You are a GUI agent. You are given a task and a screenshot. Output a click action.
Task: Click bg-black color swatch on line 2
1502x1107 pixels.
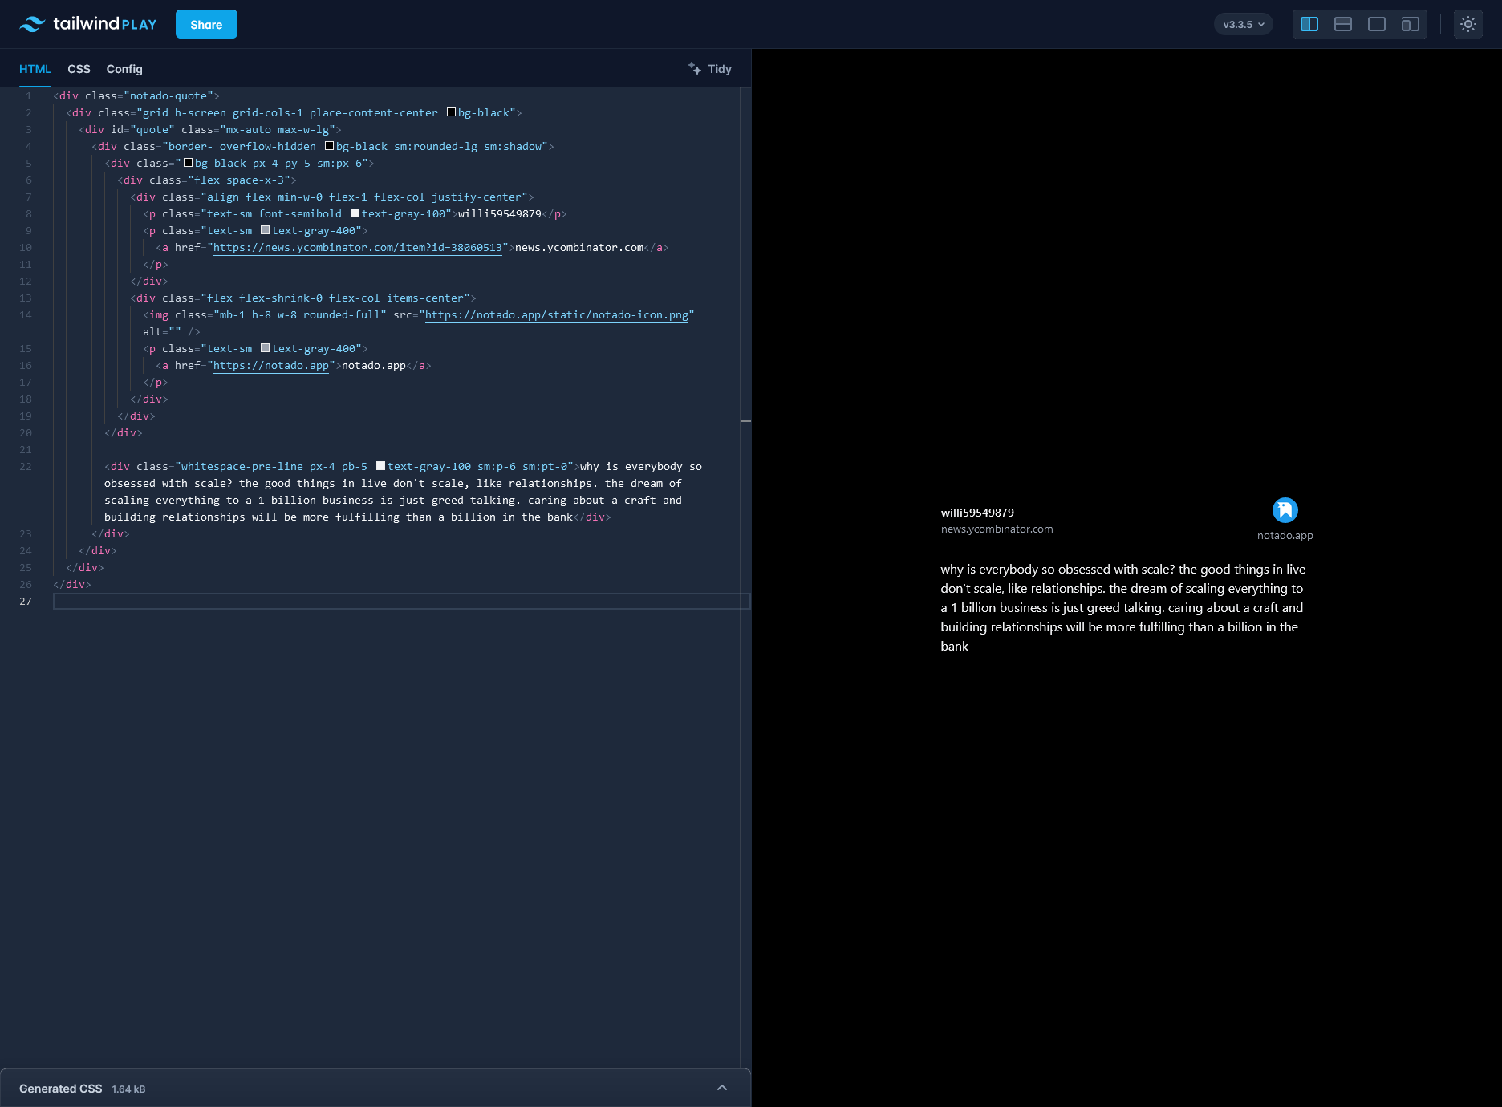point(451,112)
